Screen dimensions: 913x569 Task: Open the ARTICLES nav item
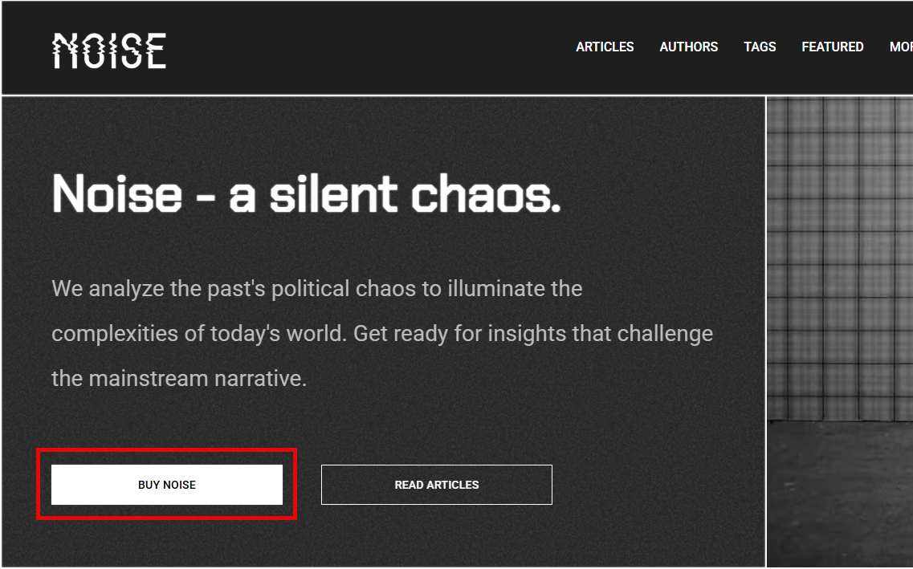(605, 47)
